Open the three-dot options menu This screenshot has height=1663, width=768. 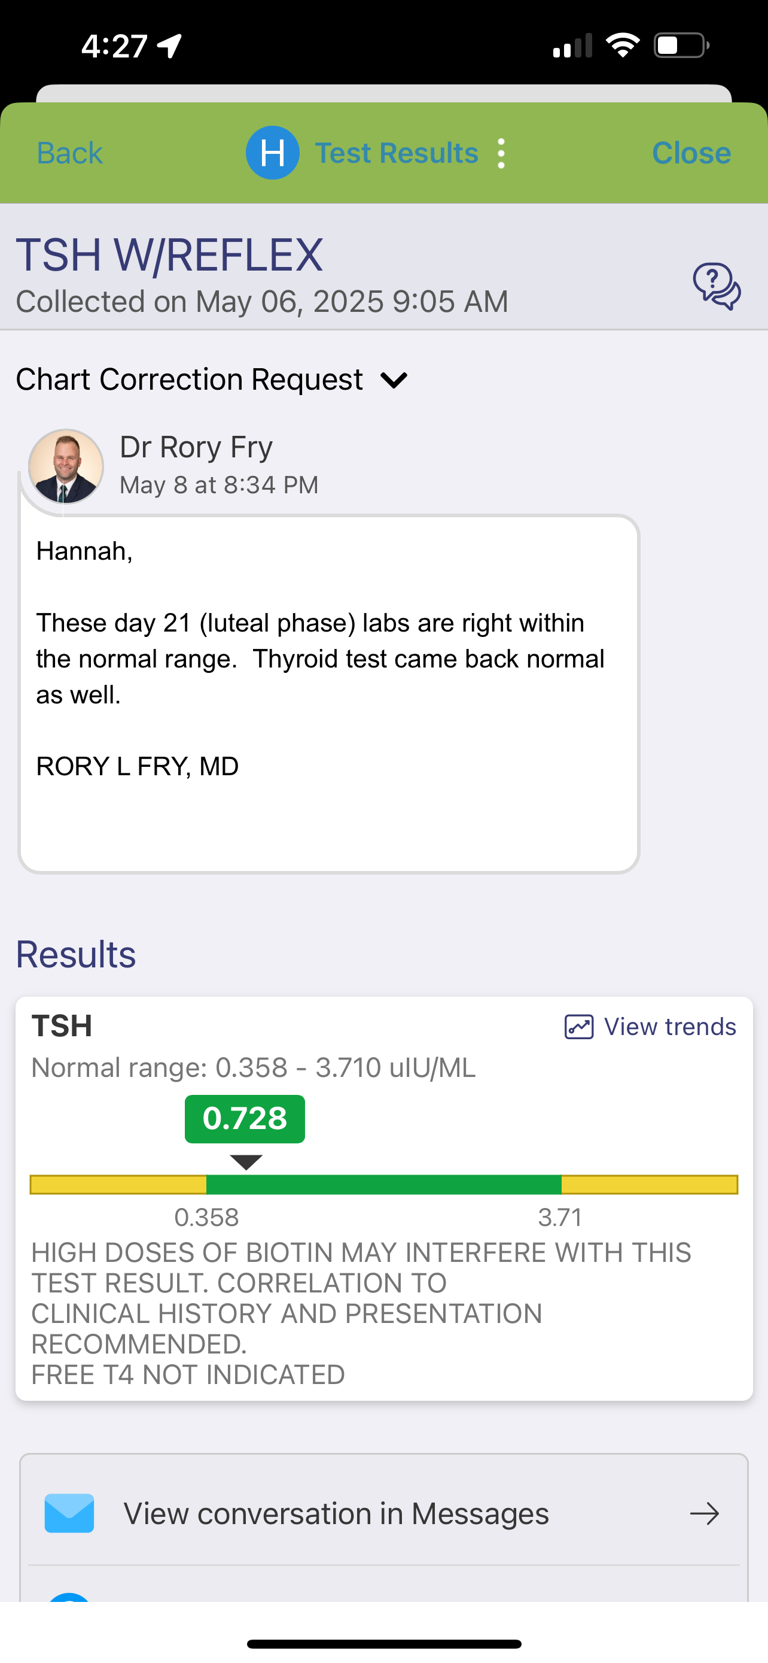click(501, 154)
